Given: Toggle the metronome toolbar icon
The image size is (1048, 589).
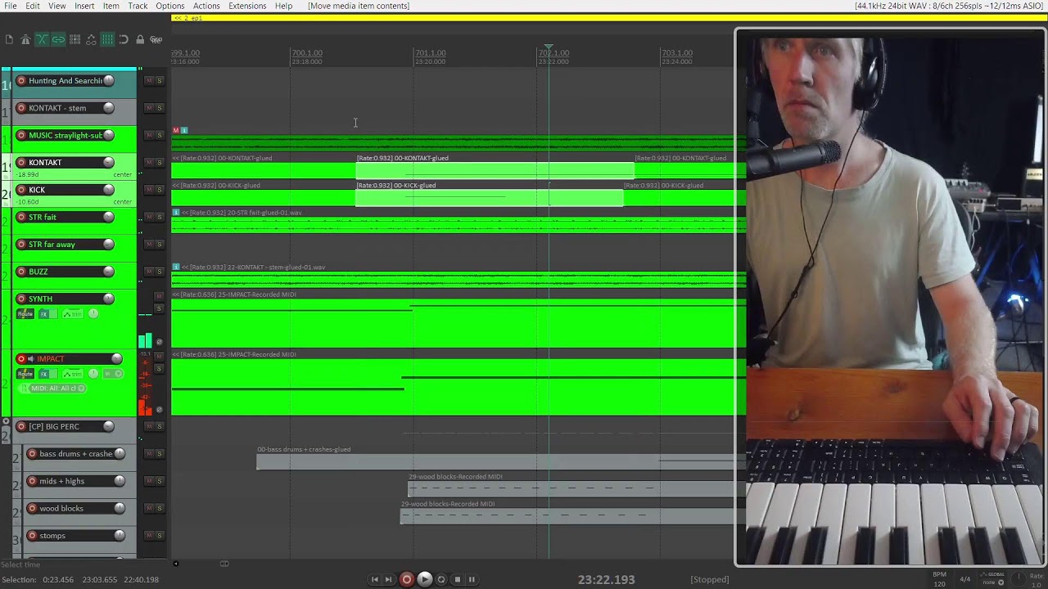Looking at the screenshot, I should (25, 39).
